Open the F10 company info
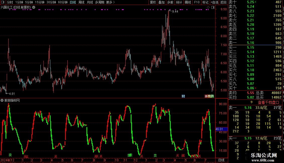Screen dimensions: 284x163 [197, 2]
